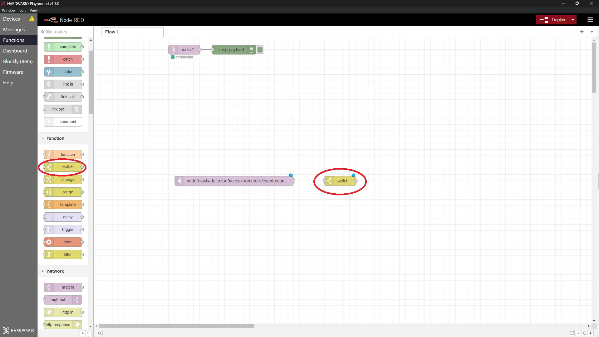Select the trigger palette node

click(63, 230)
